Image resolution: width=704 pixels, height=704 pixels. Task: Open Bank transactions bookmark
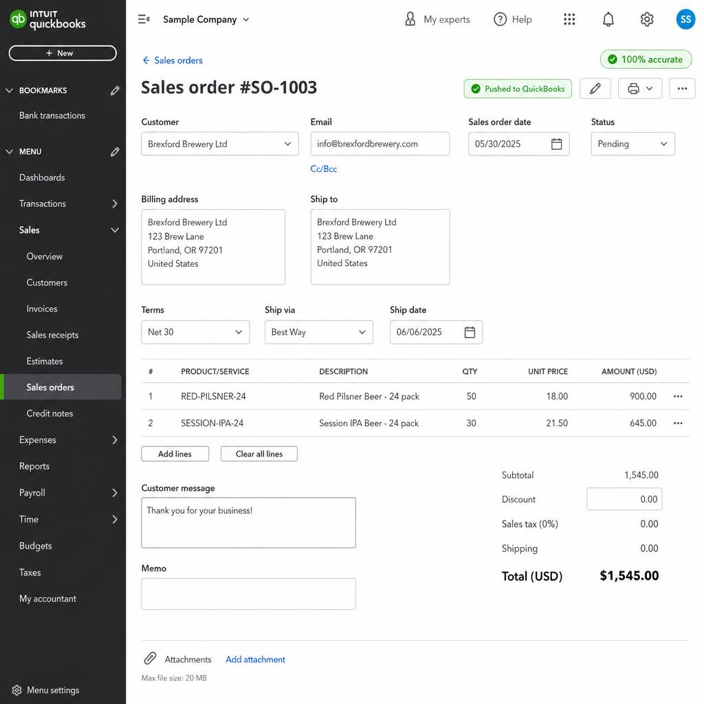(52, 115)
